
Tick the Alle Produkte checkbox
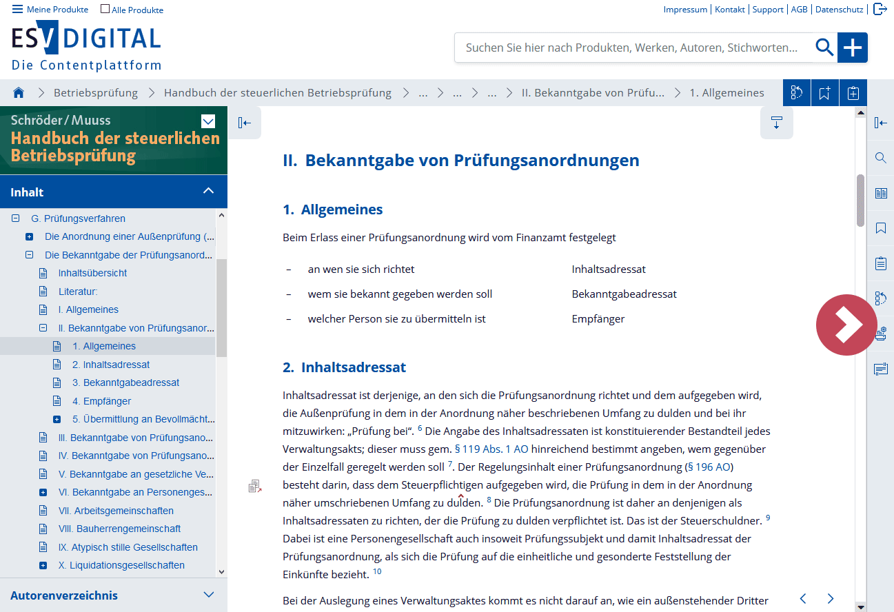tap(105, 10)
